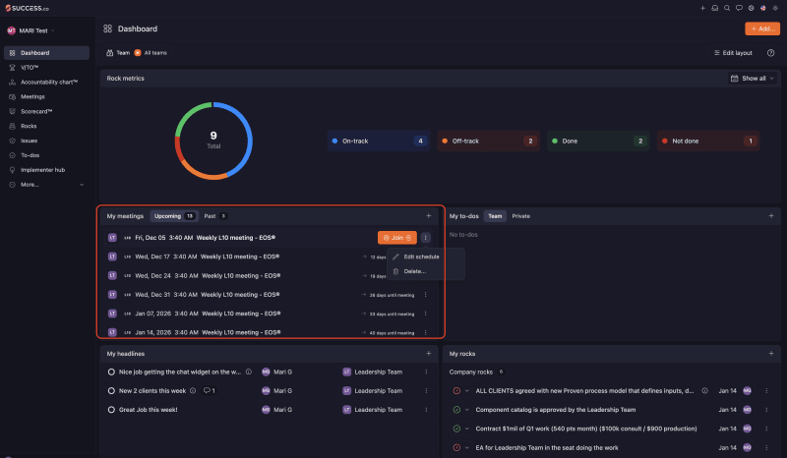Click the rock metrics donut chart center
Image resolution: width=787 pixels, height=458 pixels.
pyautogui.click(x=213, y=140)
